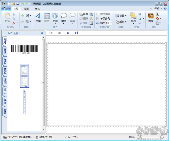Image resolution: width=169 pixels, height=141 pixels.
Task: Click the 新增 page button
Action: click(x=84, y=14)
